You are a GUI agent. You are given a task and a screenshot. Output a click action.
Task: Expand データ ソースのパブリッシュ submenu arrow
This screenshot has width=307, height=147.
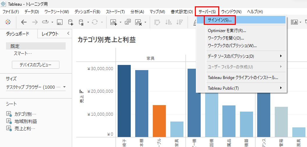[281, 56]
